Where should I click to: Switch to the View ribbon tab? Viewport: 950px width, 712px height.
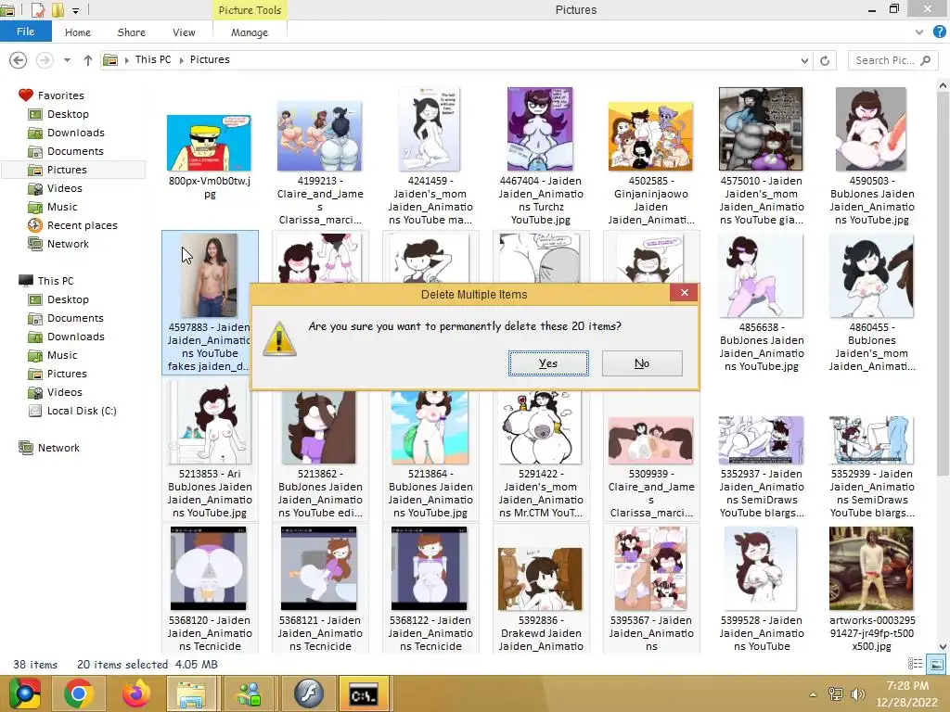tap(184, 32)
